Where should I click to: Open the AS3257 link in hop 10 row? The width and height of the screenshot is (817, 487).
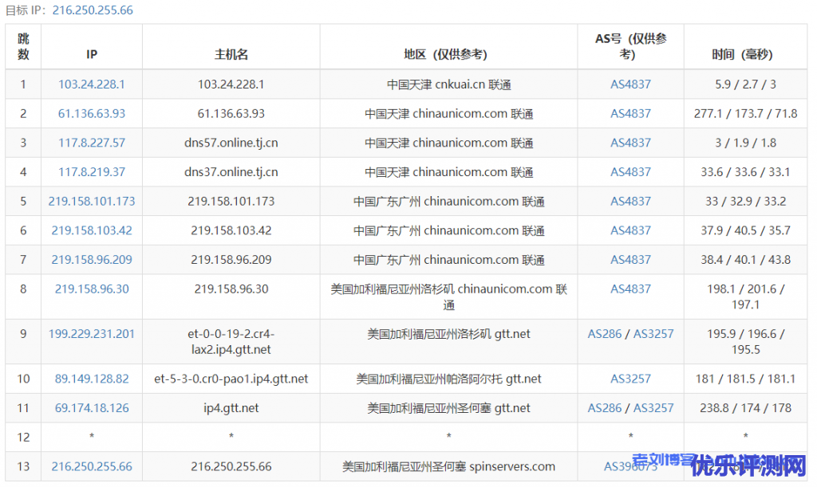coord(630,379)
